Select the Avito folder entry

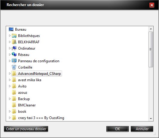tap(22, 86)
